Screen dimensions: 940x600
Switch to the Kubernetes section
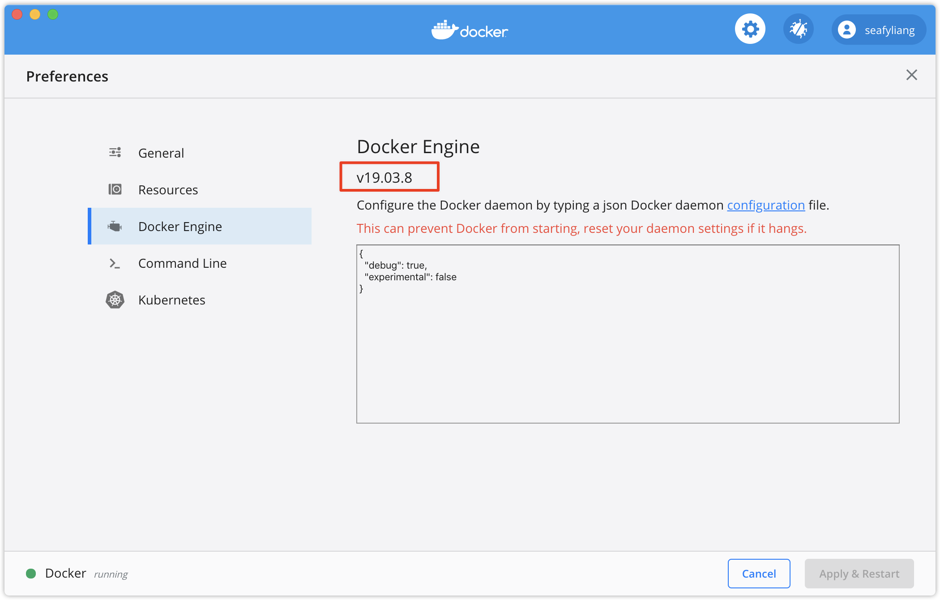point(171,300)
